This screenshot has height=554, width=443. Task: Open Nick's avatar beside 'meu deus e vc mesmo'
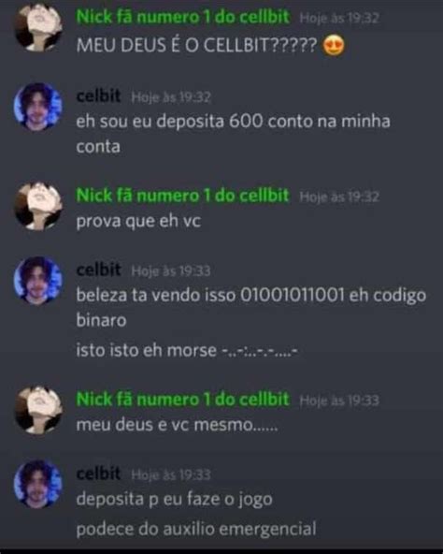tap(37, 410)
